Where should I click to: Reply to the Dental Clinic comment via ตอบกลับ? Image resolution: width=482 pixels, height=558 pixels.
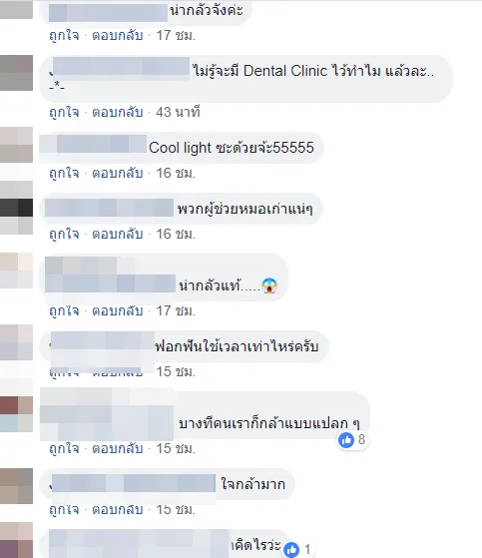tap(118, 112)
